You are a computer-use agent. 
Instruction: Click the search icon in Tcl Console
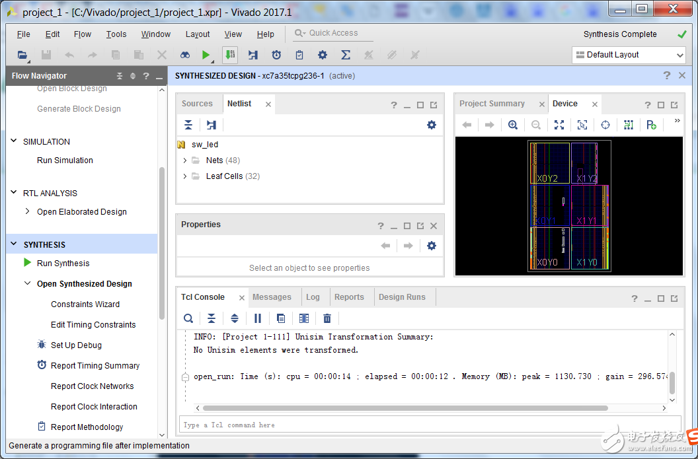click(188, 318)
